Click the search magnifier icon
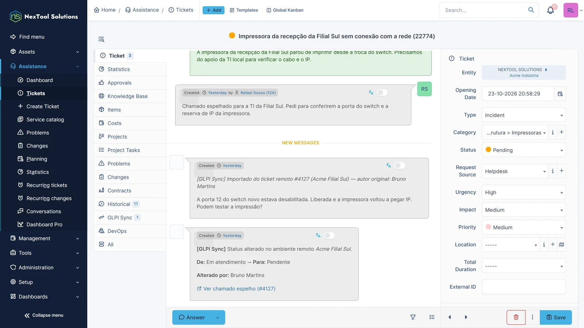This screenshot has width=584, height=328. point(531,10)
